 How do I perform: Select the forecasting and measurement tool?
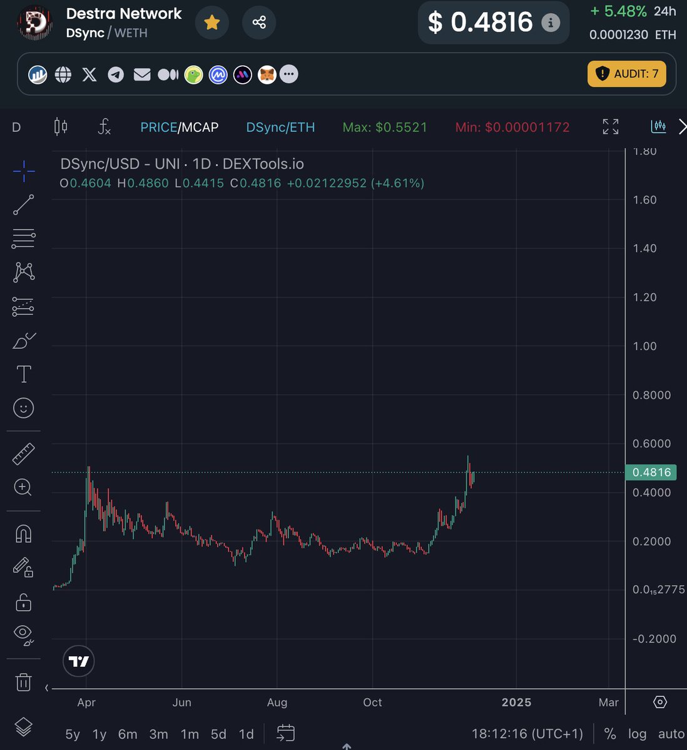pos(24,306)
